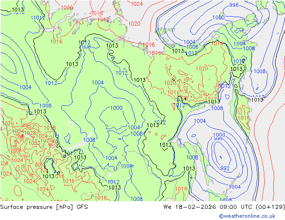Click the blue '<1012' isobar label

[x=38, y=18]
